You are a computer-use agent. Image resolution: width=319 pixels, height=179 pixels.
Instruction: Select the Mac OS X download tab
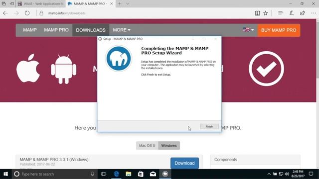point(147,146)
